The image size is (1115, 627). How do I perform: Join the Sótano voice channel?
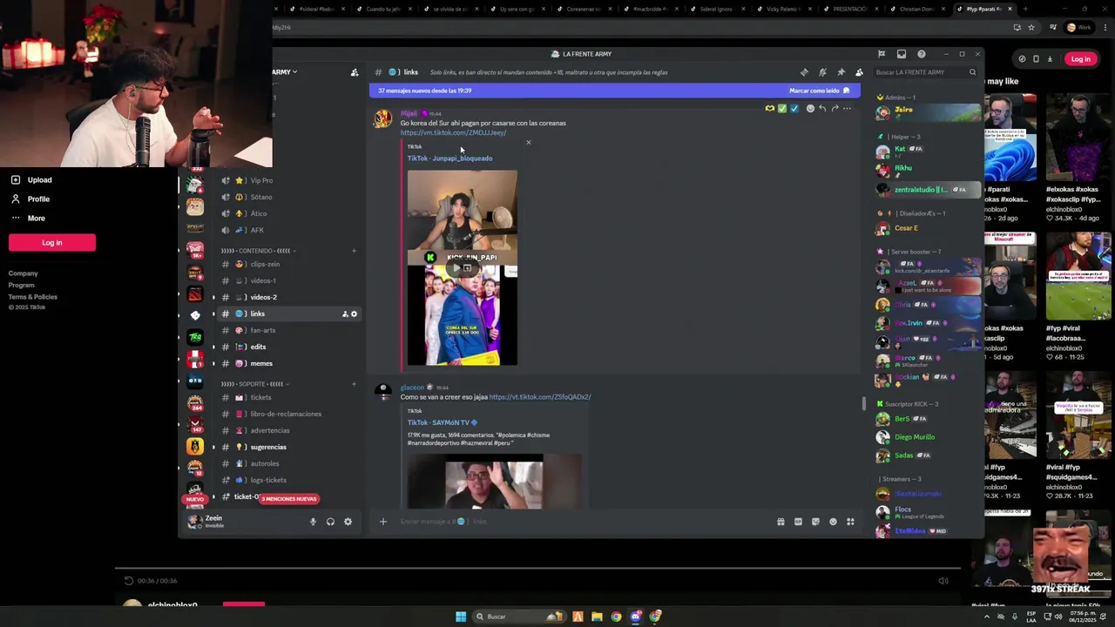[287, 197]
